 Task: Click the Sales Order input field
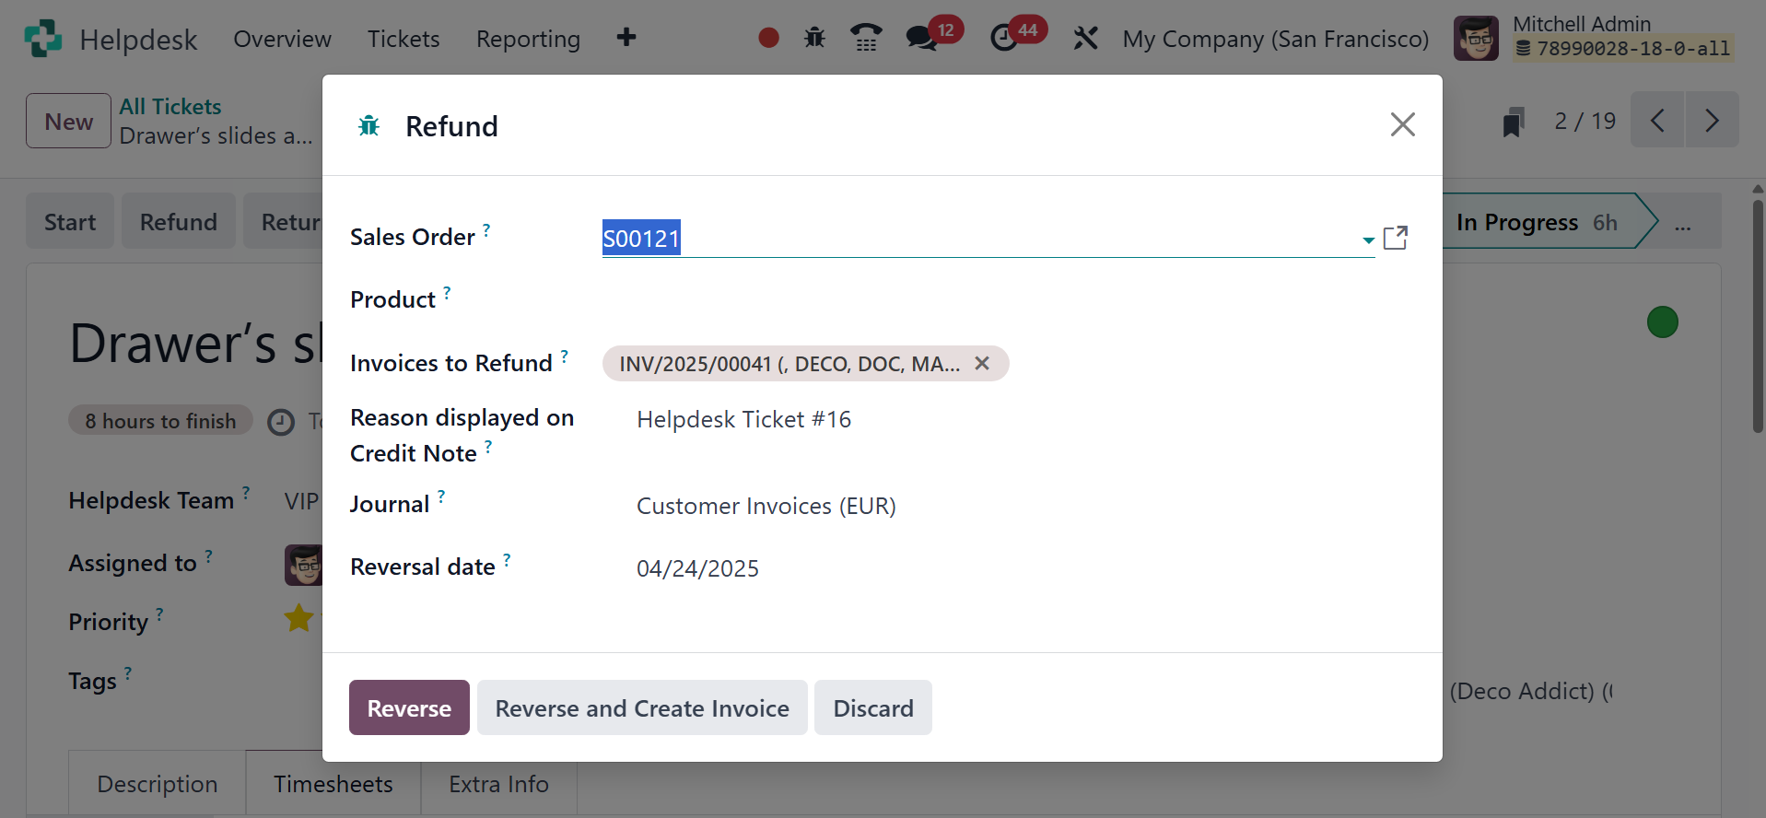pyautogui.click(x=977, y=239)
